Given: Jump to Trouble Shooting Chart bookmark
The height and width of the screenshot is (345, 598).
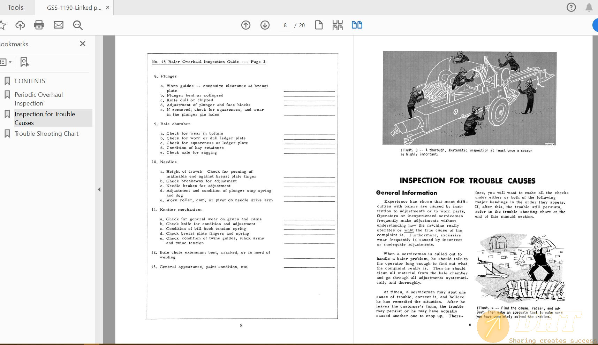Looking at the screenshot, I should pyautogui.click(x=46, y=134).
